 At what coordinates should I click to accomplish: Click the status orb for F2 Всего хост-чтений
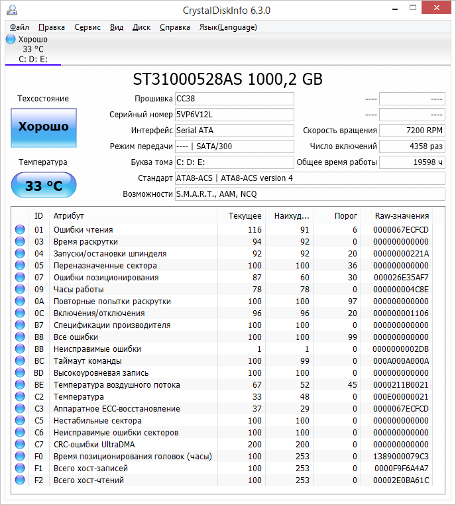20,480
